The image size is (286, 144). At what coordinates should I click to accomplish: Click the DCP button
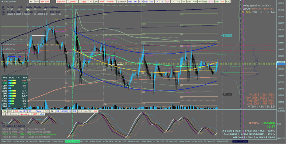coord(47,111)
